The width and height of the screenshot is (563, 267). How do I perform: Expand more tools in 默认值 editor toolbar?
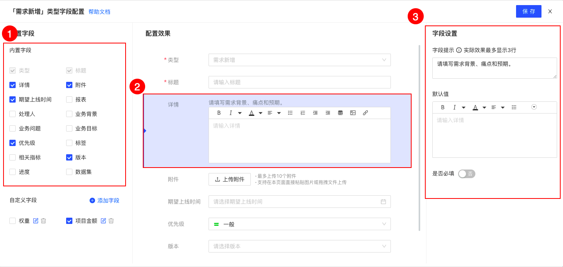[x=534, y=107]
